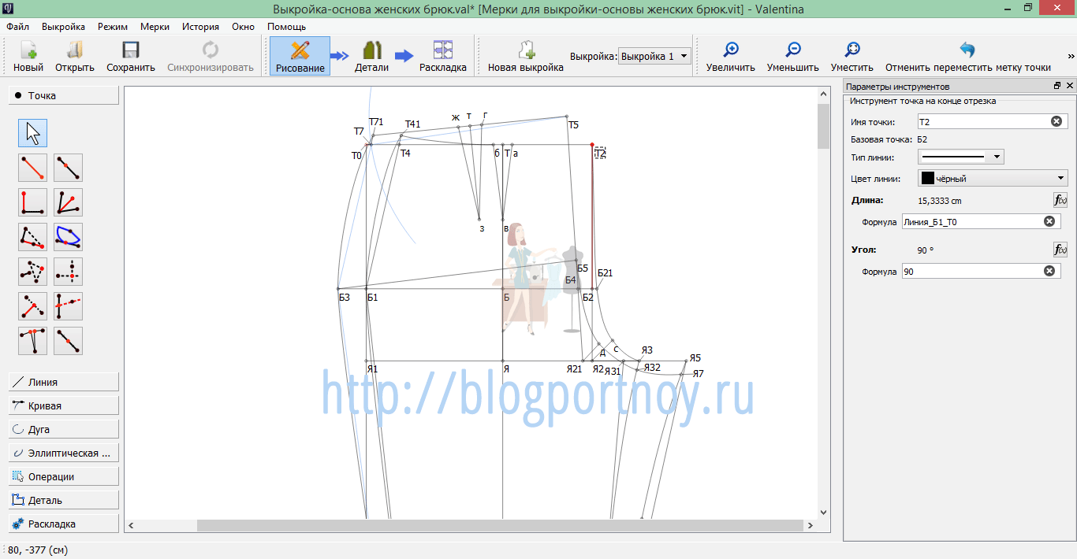Click Сохранить to save the pattern
This screenshot has width=1077, height=559.
[131, 57]
